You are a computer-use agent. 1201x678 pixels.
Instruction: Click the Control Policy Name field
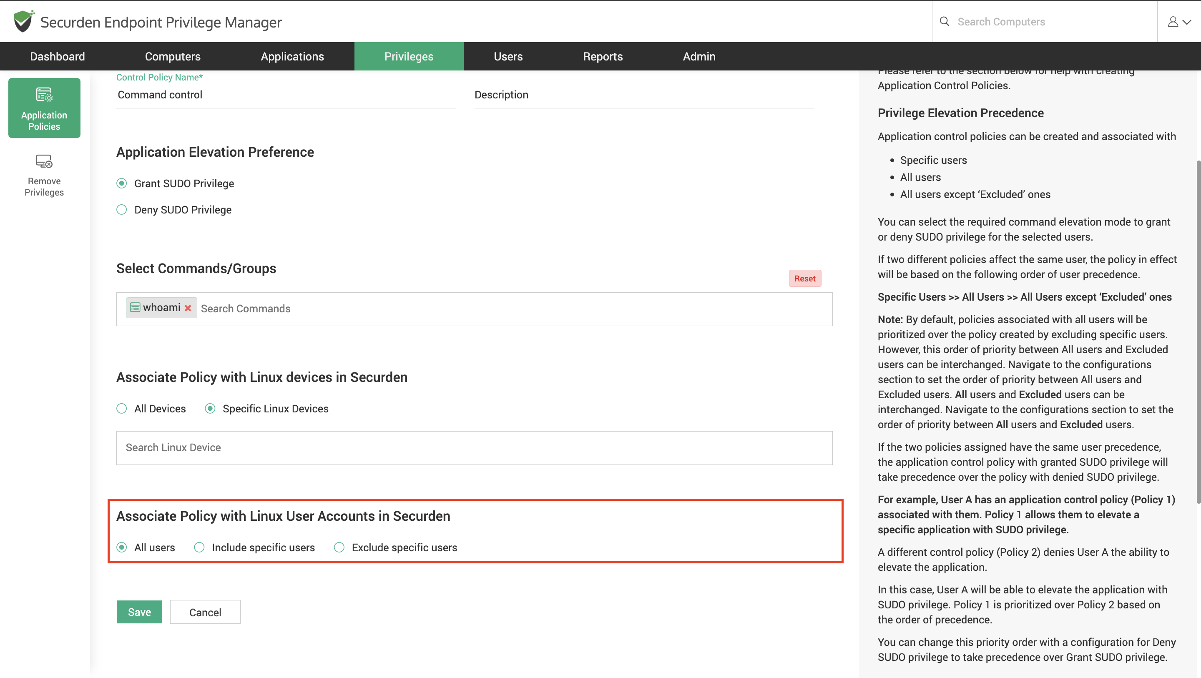click(x=286, y=95)
